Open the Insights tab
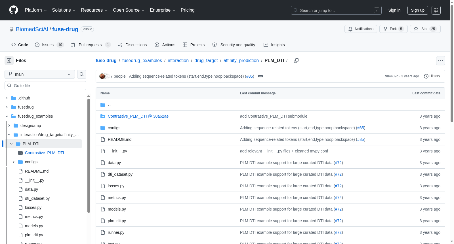The width and height of the screenshot is (454, 244). pyautogui.click(x=274, y=45)
